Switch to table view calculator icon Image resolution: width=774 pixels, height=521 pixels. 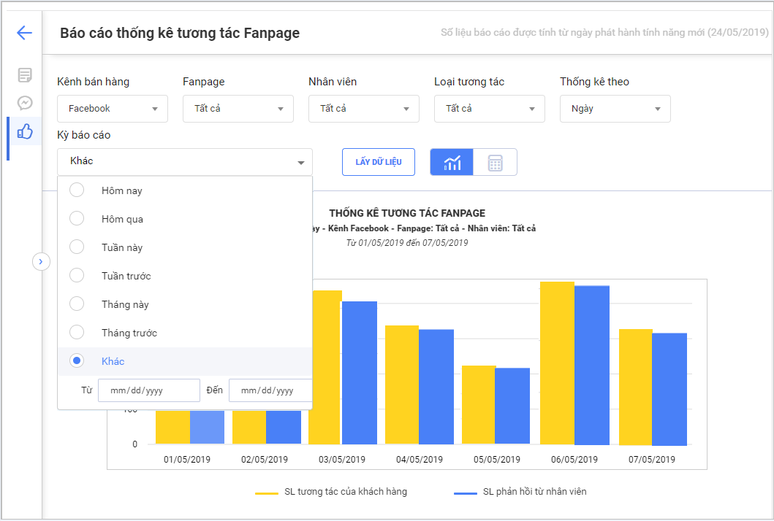tap(495, 162)
